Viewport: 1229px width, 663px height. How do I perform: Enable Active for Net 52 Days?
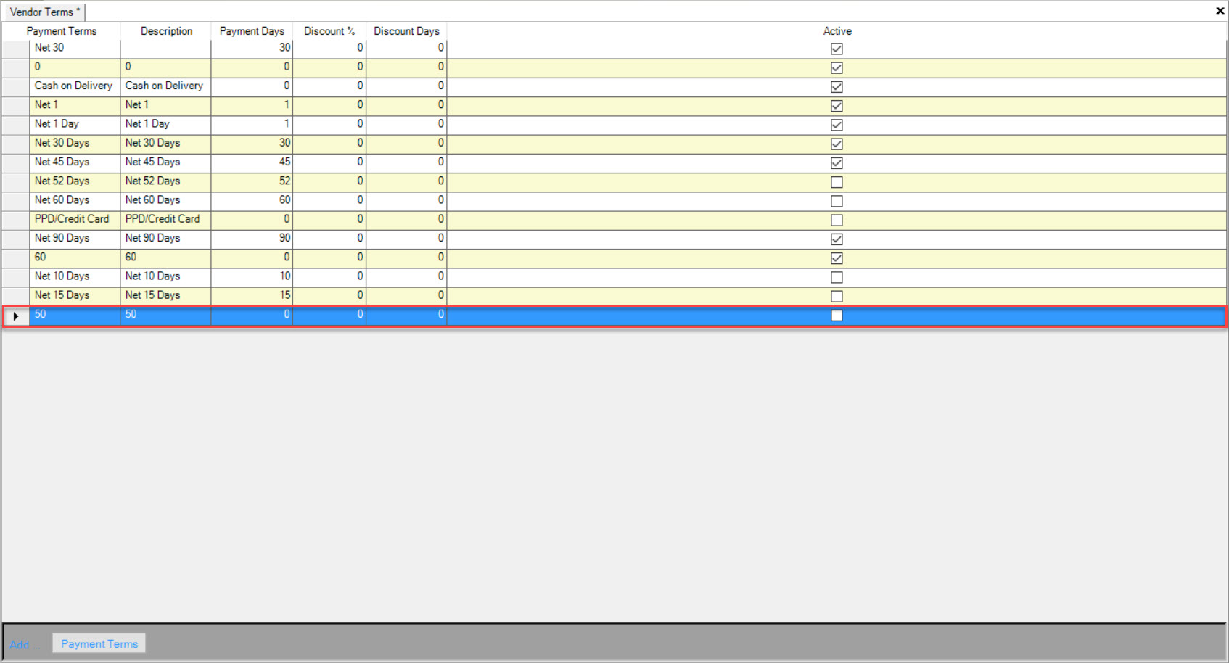click(837, 182)
